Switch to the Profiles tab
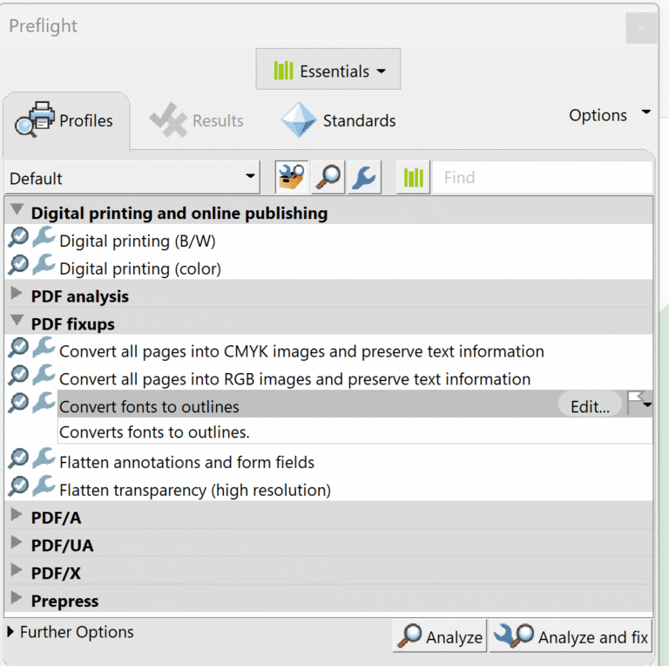The height and width of the screenshot is (666, 669). tap(65, 120)
